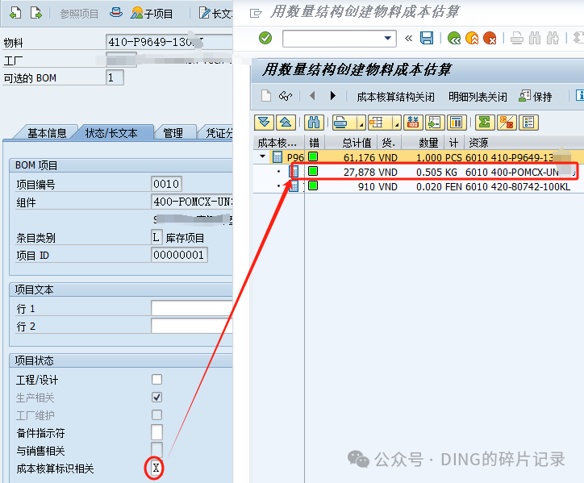584x483 pixels.
Task: Click the 资源 column header
Action: click(x=478, y=143)
